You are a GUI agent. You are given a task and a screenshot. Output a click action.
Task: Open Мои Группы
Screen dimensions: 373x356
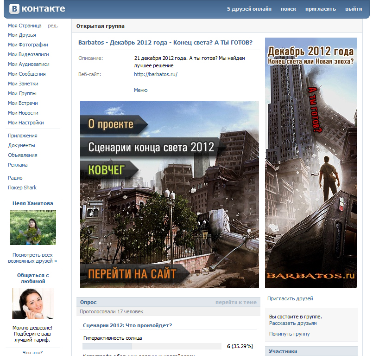(22, 93)
